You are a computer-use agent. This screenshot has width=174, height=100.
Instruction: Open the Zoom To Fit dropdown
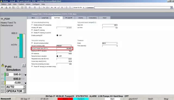83,8
